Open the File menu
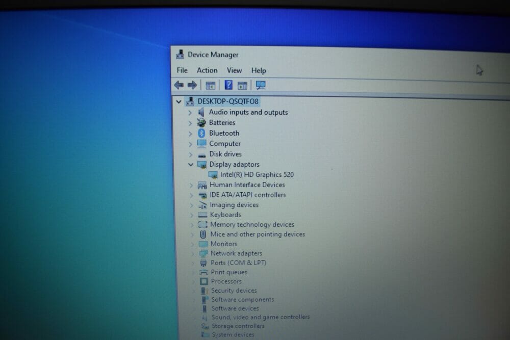Viewport: 510px width, 340px height. (182, 70)
